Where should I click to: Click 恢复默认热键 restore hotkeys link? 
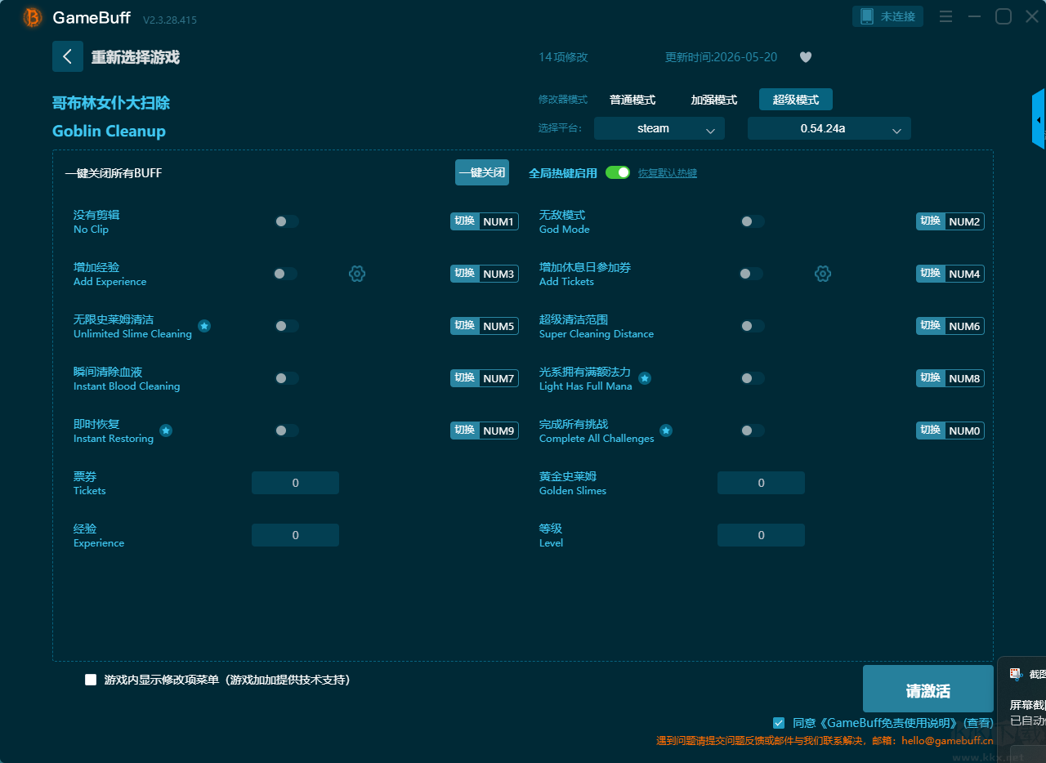coord(668,173)
